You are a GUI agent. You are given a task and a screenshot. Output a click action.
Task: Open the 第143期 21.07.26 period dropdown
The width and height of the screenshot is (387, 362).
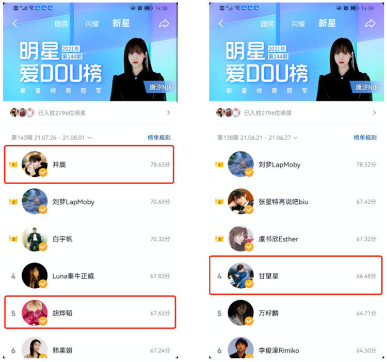51,138
